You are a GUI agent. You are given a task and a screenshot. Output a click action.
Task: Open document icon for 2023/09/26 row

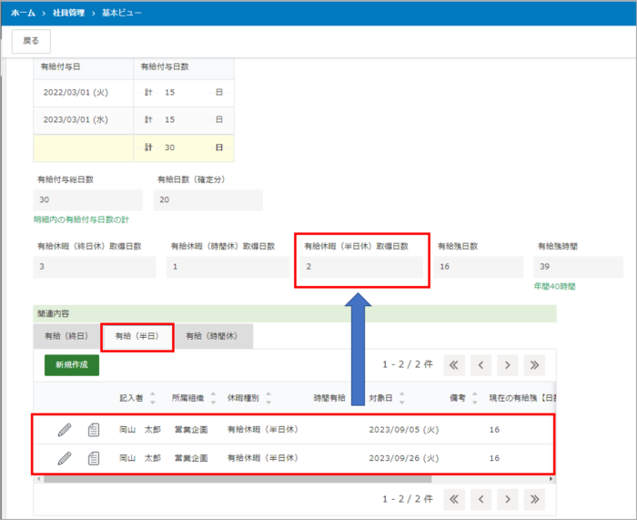tap(94, 458)
